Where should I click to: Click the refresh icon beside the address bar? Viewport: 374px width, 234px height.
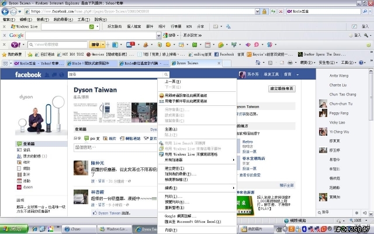[273, 11]
